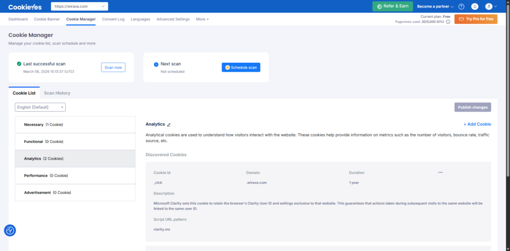The height and width of the screenshot is (251, 510).
Task: Expand the More navigation menu
Action: tap(202, 19)
